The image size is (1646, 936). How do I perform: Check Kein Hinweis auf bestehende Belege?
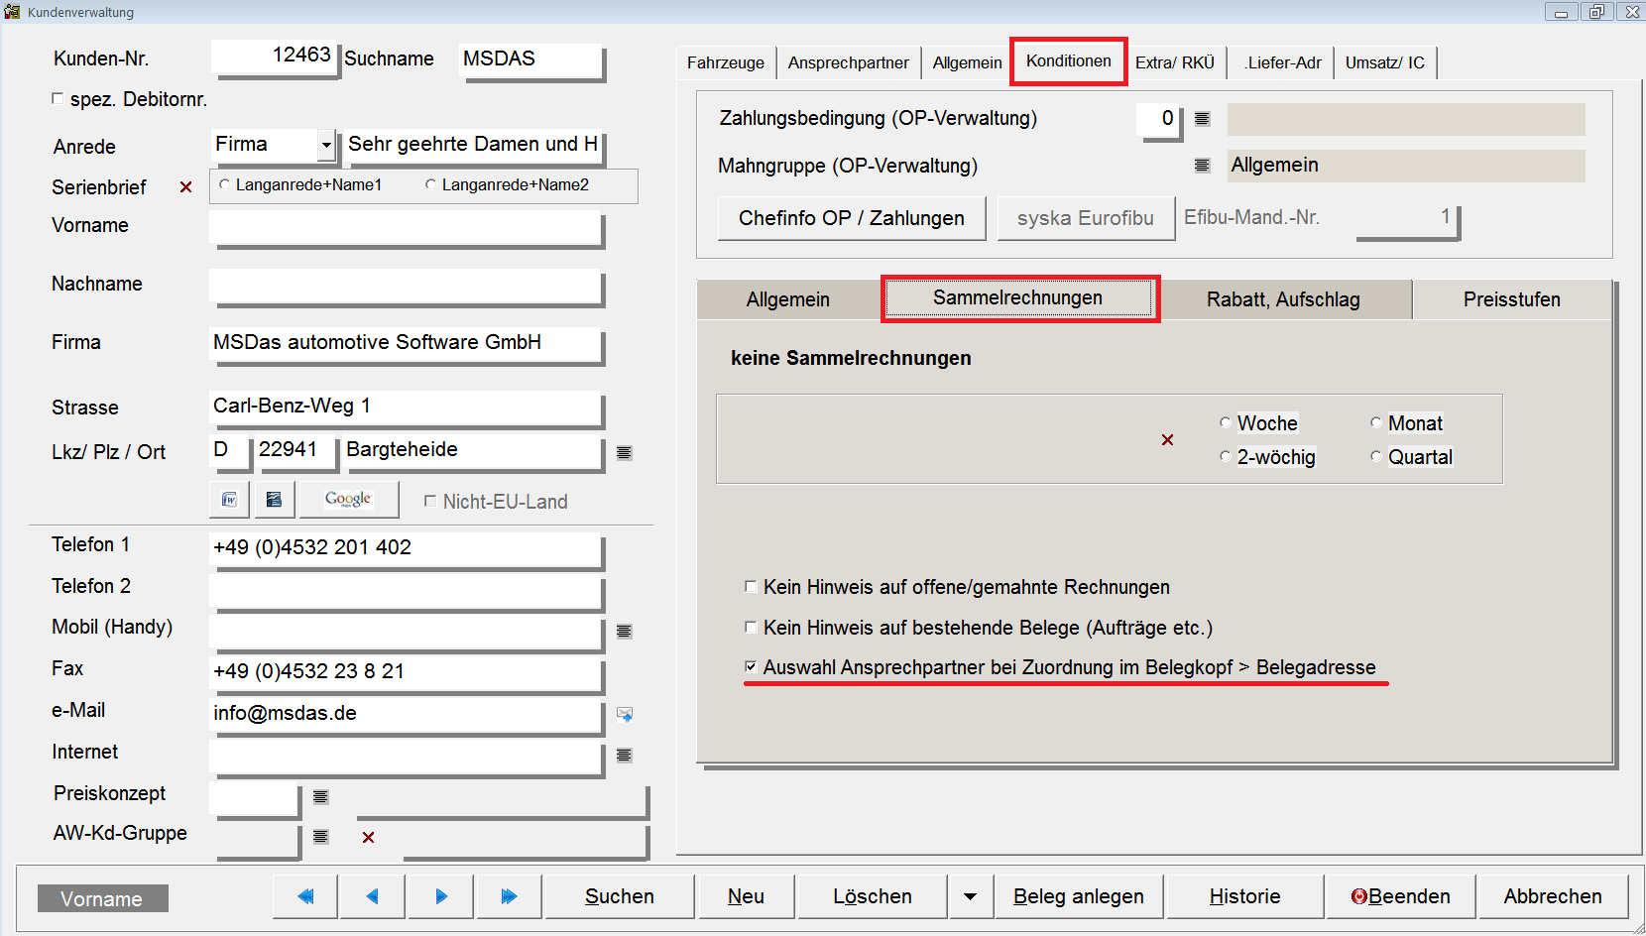[751, 627]
